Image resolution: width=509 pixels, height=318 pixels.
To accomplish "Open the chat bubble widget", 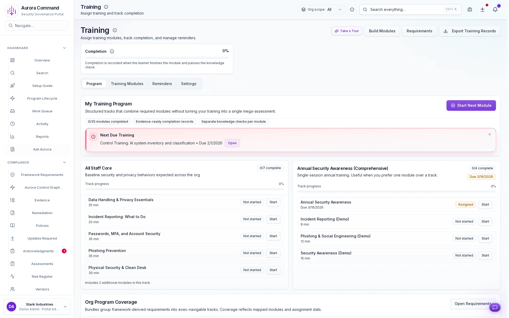I will click(495, 307).
